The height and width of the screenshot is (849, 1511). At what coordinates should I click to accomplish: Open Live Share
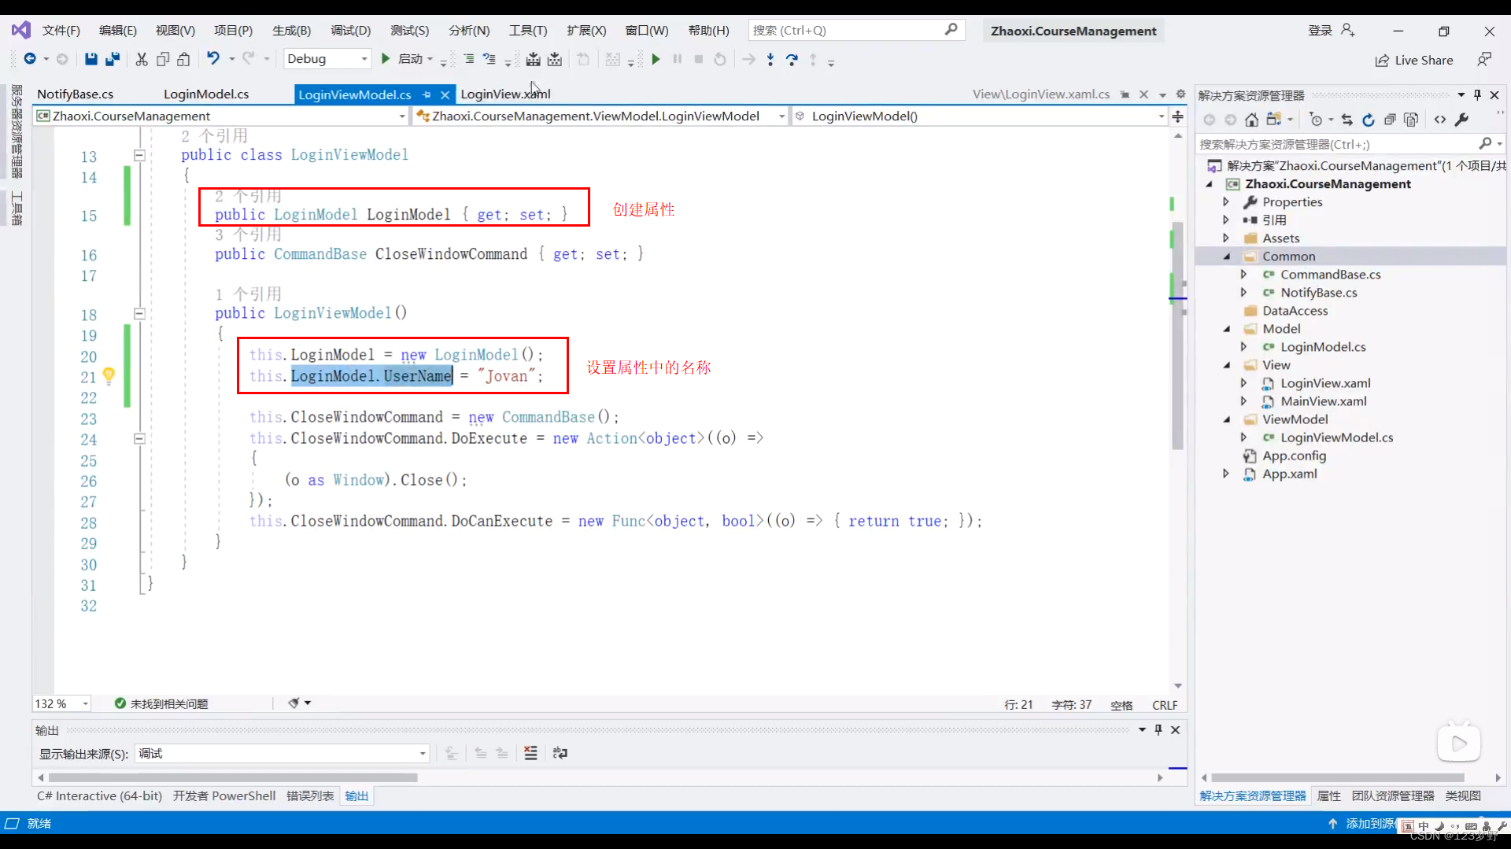click(1414, 61)
